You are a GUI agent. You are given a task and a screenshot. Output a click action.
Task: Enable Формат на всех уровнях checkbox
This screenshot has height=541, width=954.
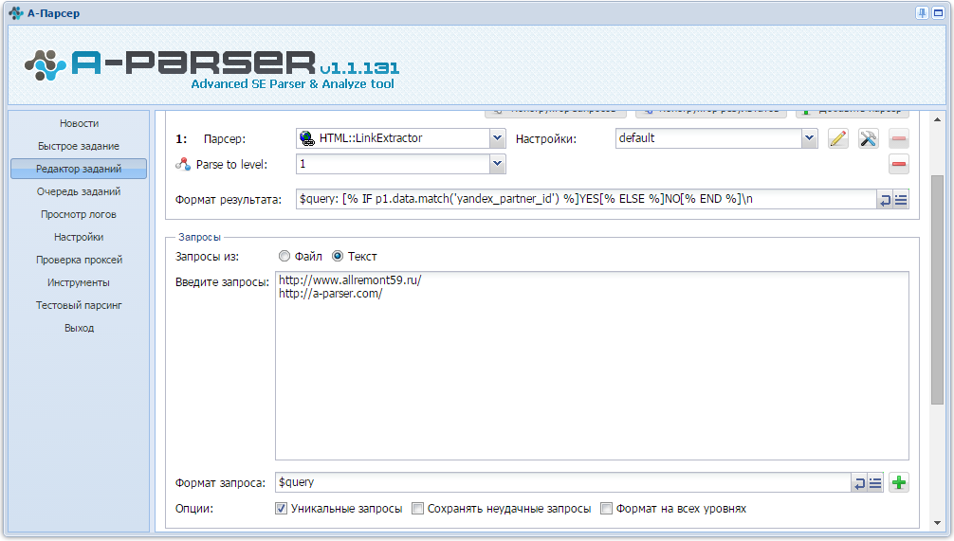(606, 509)
